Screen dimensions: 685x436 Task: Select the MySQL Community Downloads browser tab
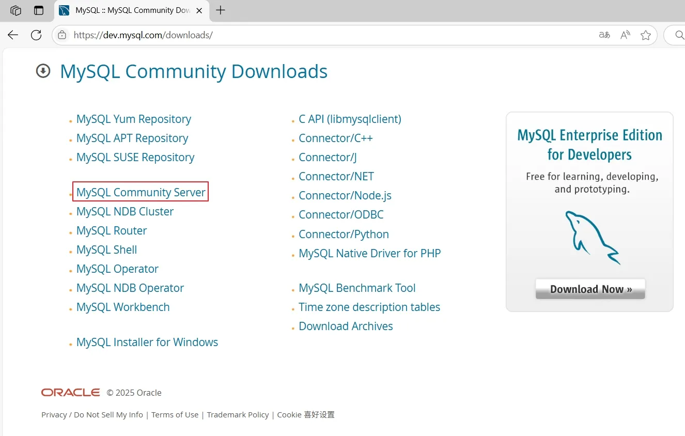131,10
